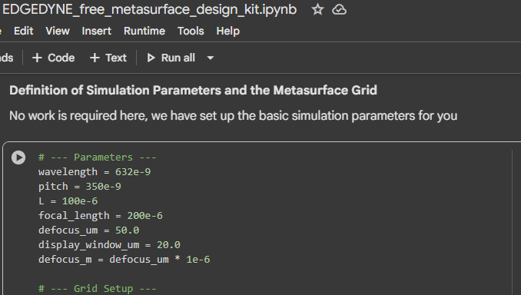Select the Definition of Simulation Parameters heading
521x295 pixels.
193,91
